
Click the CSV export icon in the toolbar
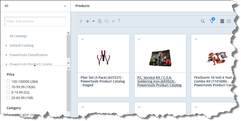click(x=100, y=21)
